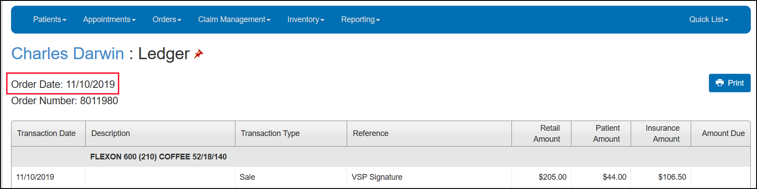Click the VSP Signature reference cell
Image resolution: width=757 pixels, height=189 pixels.
pyautogui.click(x=429, y=177)
